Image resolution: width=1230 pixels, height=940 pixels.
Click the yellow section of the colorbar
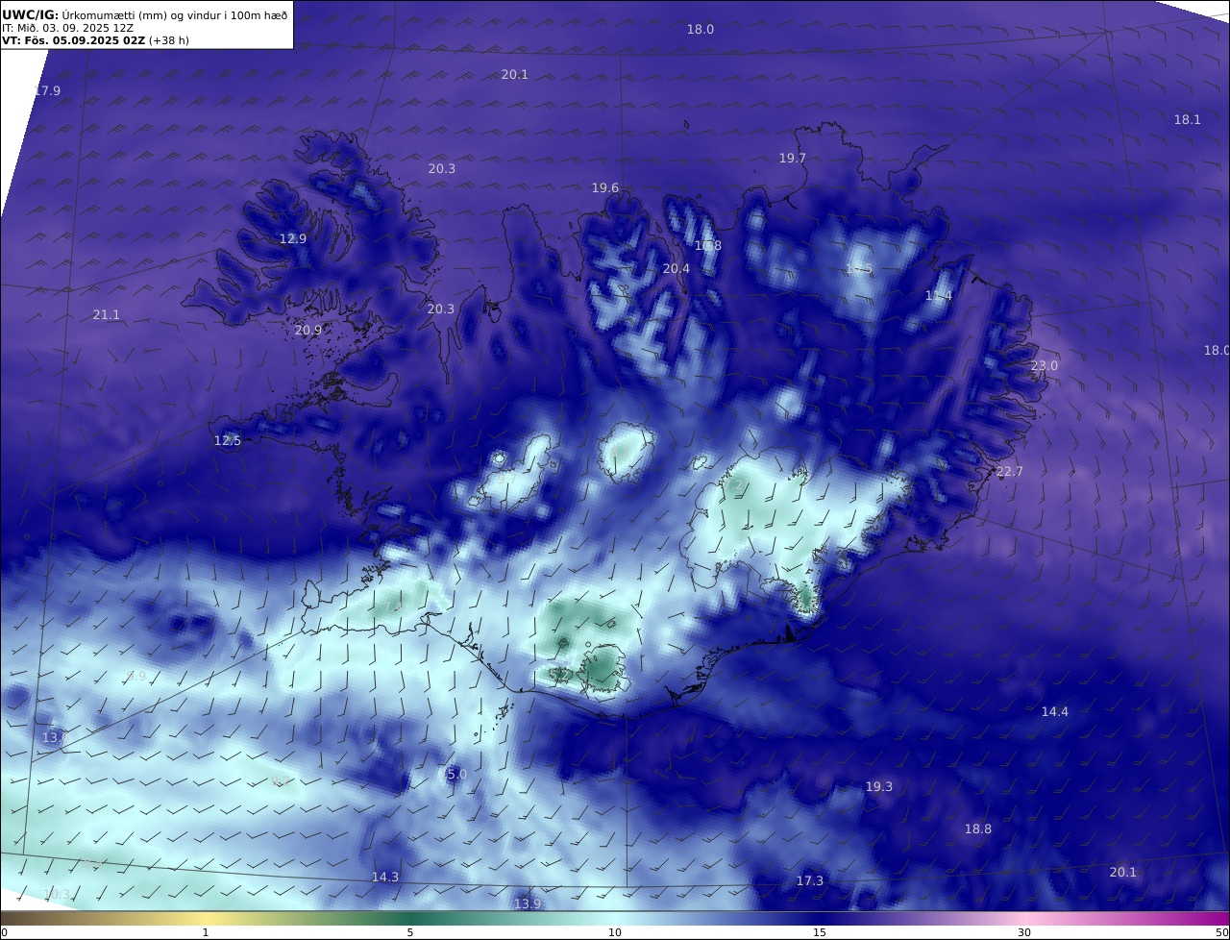coord(206,918)
